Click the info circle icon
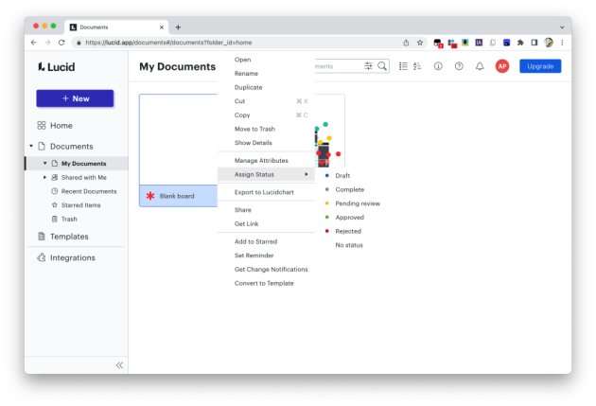This screenshot has width=596, height=406. [x=438, y=66]
